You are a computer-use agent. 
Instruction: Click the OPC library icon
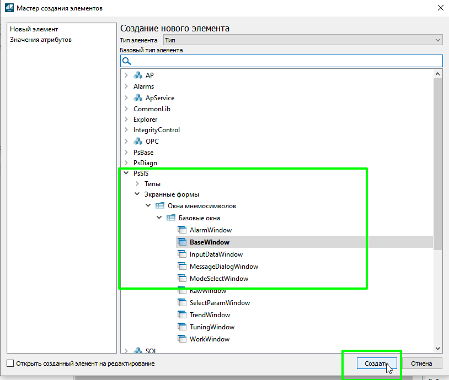pos(138,142)
